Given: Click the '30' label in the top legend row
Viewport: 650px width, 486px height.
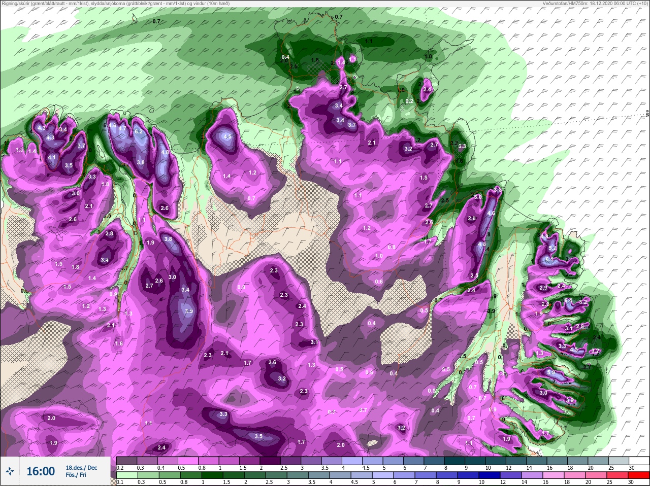Looking at the screenshot, I should pos(632,468).
